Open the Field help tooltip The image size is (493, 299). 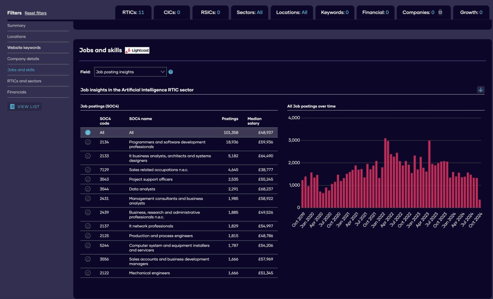(x=171, y=72)
